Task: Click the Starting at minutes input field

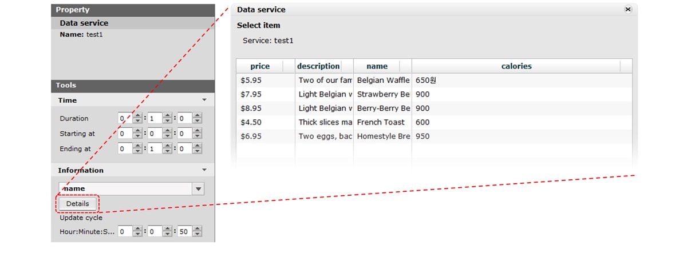Action: (x=155, y=134)
